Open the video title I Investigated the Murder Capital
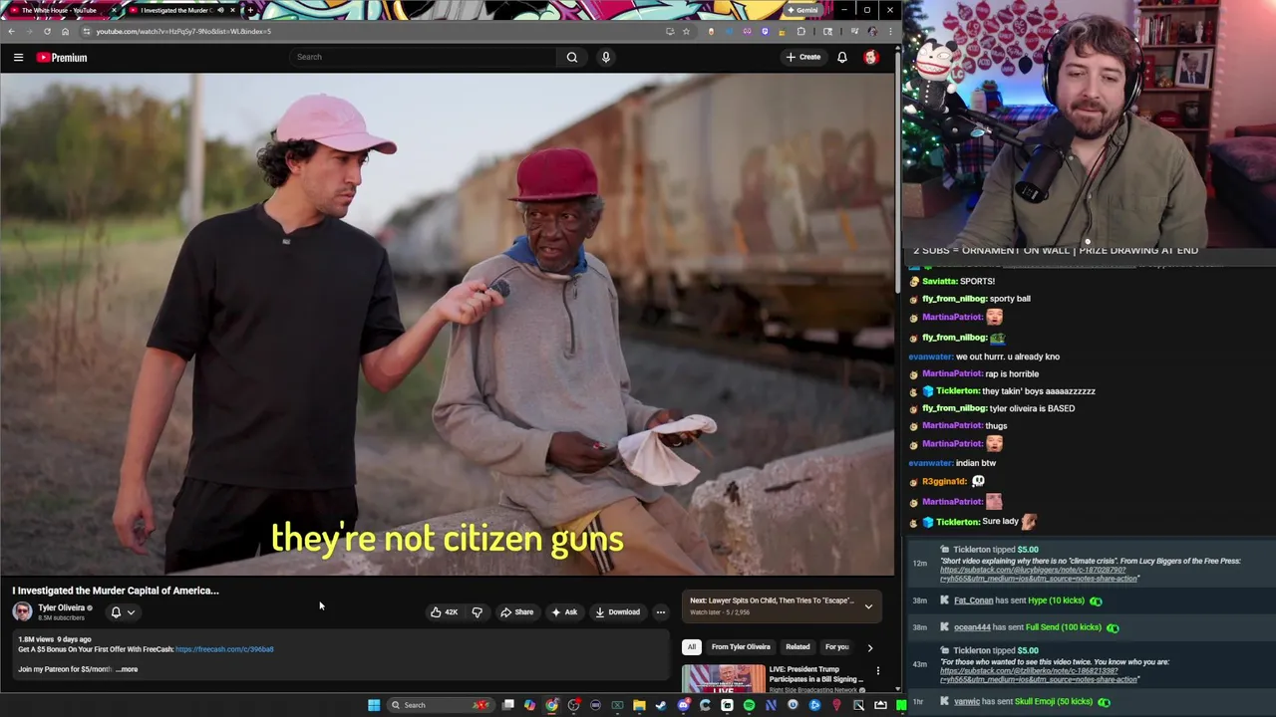Image resolution: width=1276 pixels, height=717 pixels. 116,591
